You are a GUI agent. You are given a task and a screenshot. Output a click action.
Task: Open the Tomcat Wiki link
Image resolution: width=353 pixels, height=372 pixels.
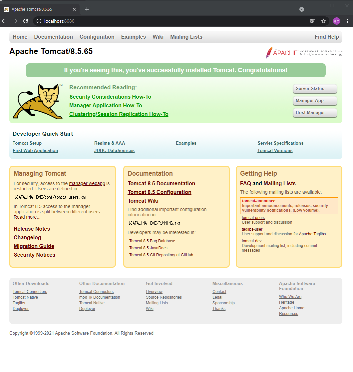click(x=143, y=201)
